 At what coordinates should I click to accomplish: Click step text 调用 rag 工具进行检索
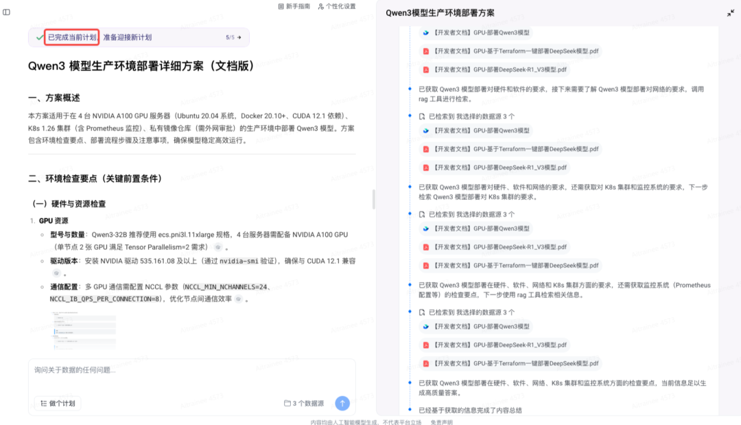[561, 93]
